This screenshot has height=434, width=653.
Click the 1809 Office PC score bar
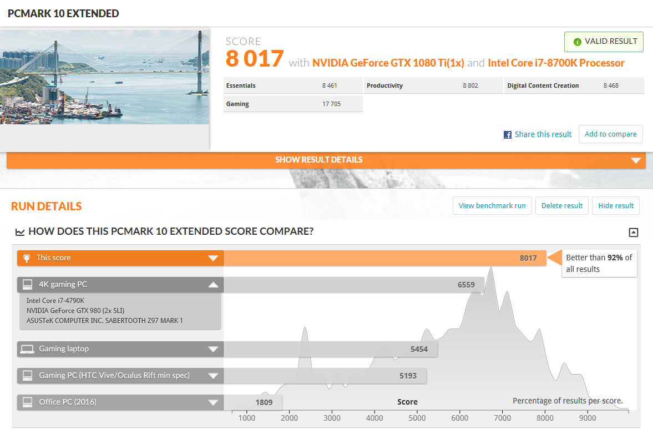tap(253, 402)
